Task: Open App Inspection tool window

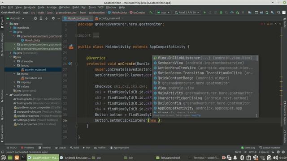Action: (x=120, y=148)
